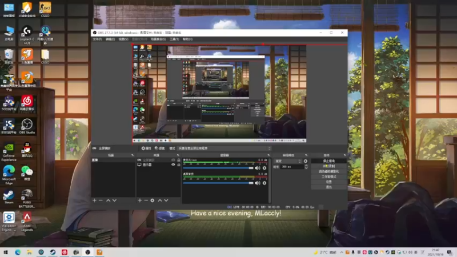Move the selected source down in the Sources list
Screen dimensions: 457x257
[x=166, y=200]
